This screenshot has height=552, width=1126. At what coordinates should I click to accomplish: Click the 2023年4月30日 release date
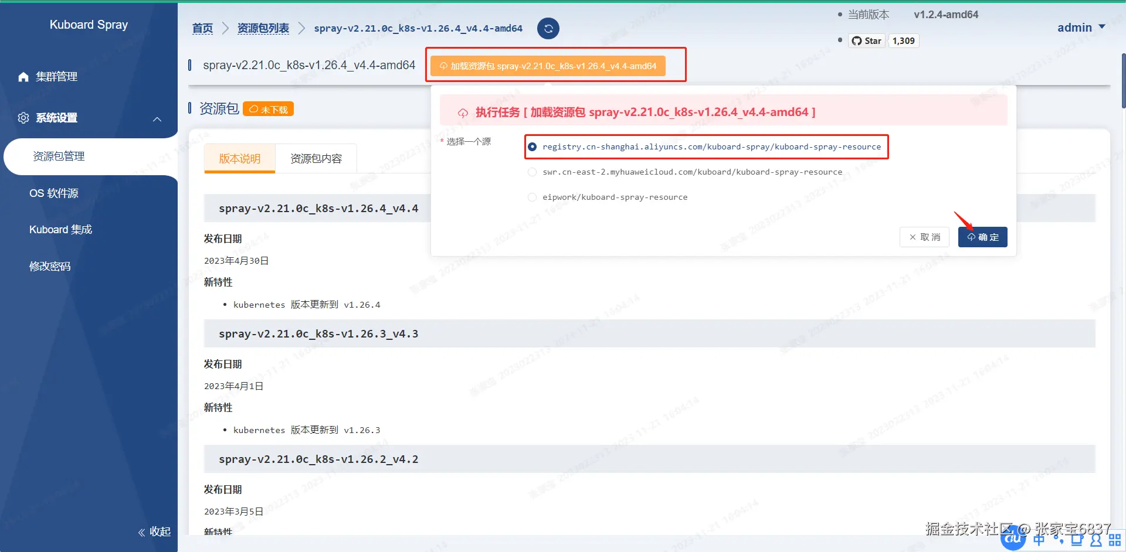236,261
